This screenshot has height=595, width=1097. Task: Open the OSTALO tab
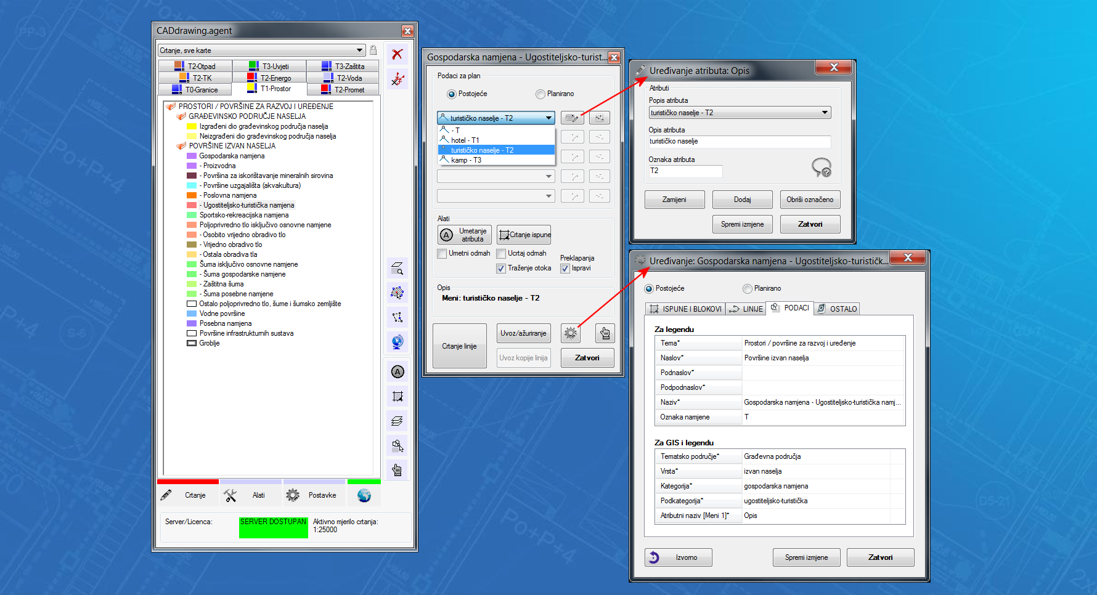(837, 309)
